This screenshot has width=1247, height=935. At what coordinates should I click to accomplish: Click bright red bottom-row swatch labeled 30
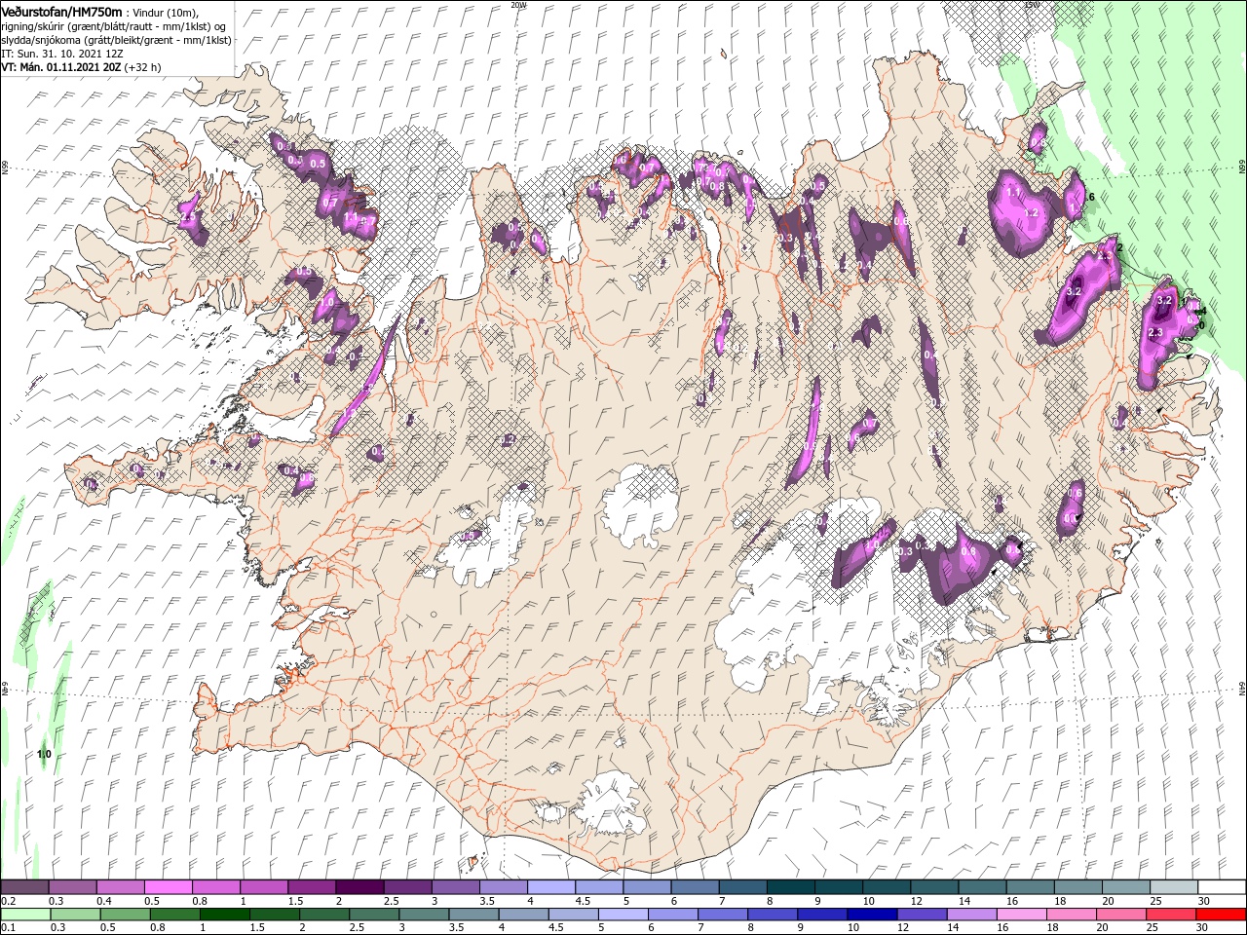(x=1220, y=915)
